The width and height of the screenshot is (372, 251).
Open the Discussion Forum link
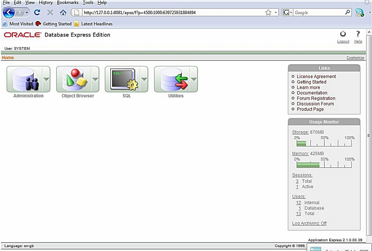315,104
